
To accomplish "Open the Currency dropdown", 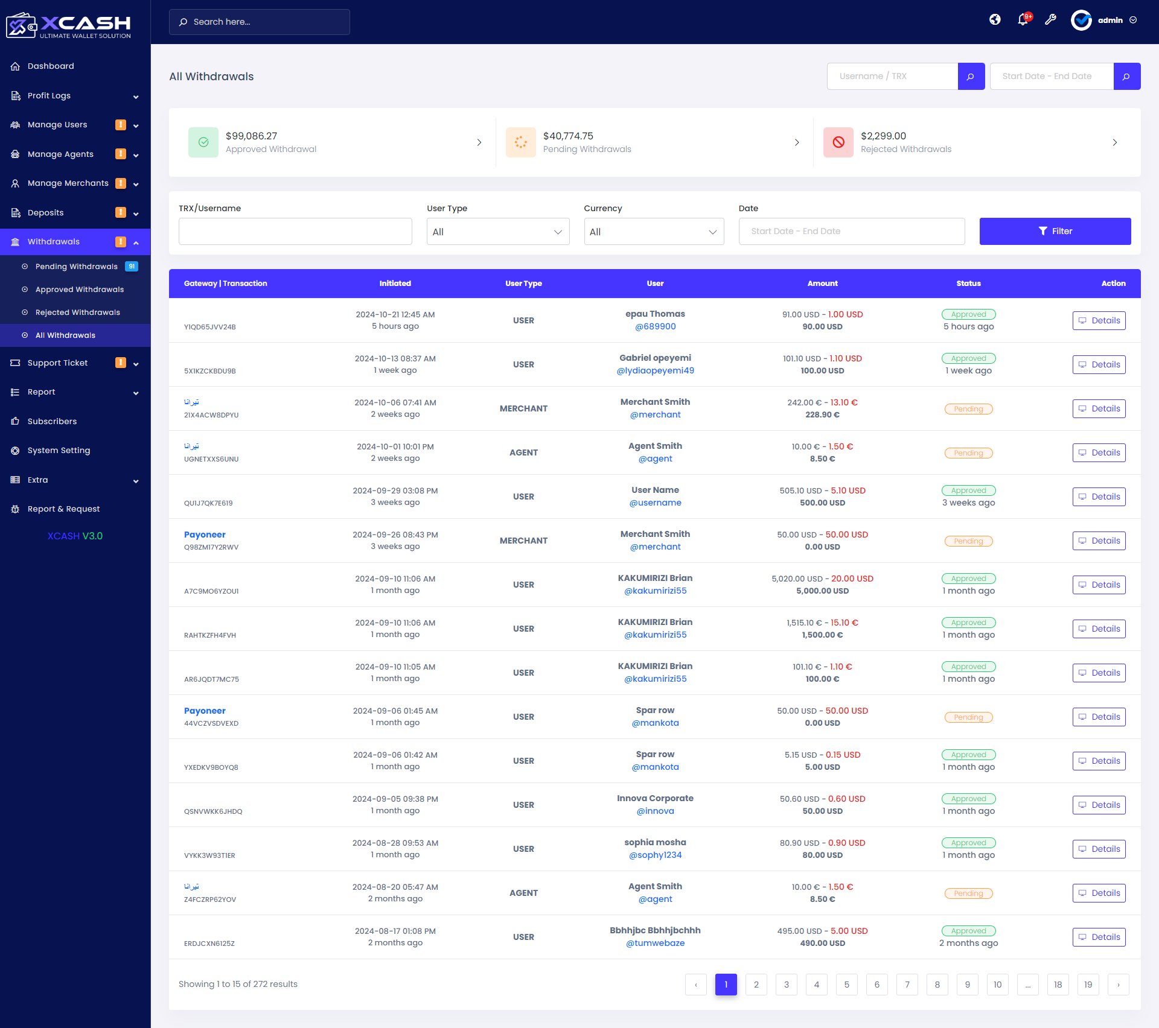I will coord(654,232).
